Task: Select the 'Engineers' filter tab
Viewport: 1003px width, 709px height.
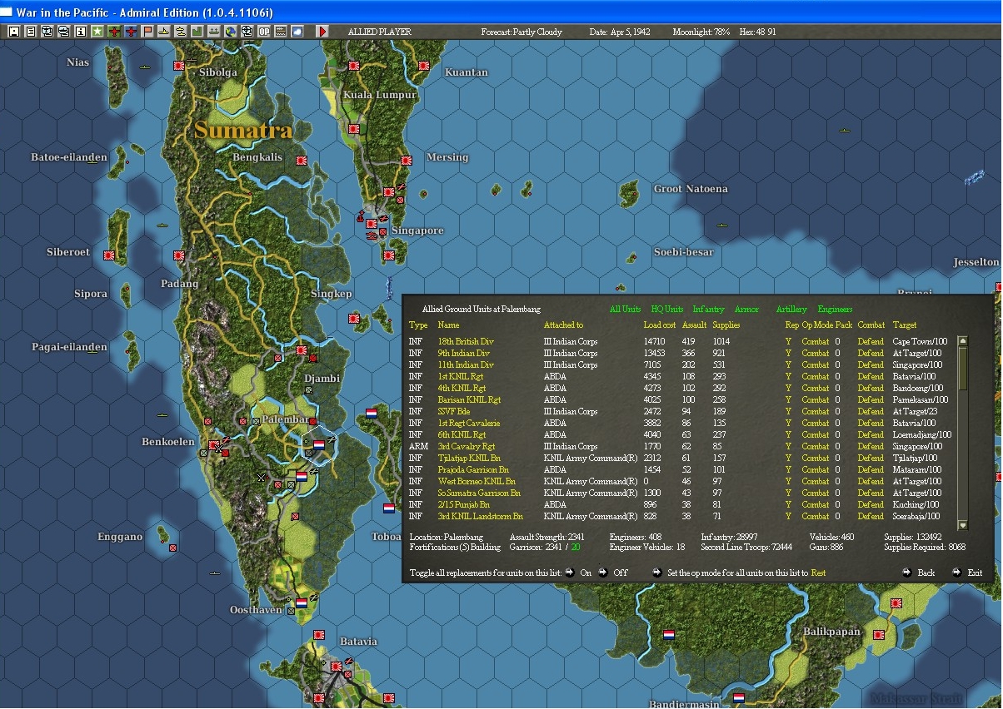Action: tap(835, 310)
